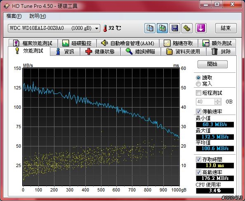245x201 pixels.
Task: Open the 錯誤掃瞄 tab with magnifier icon
Action: [141, 52]
